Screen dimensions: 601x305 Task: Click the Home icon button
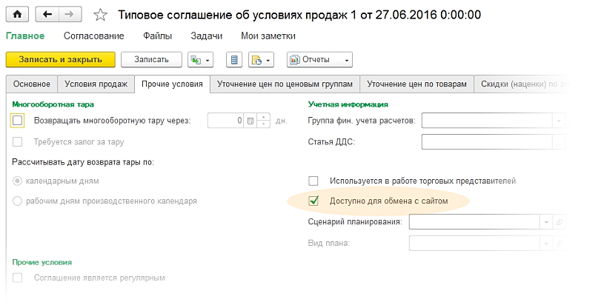point(18,14)
